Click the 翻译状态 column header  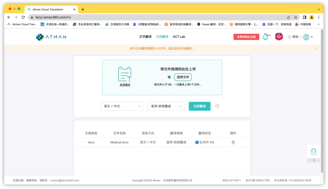pos(205,133)
